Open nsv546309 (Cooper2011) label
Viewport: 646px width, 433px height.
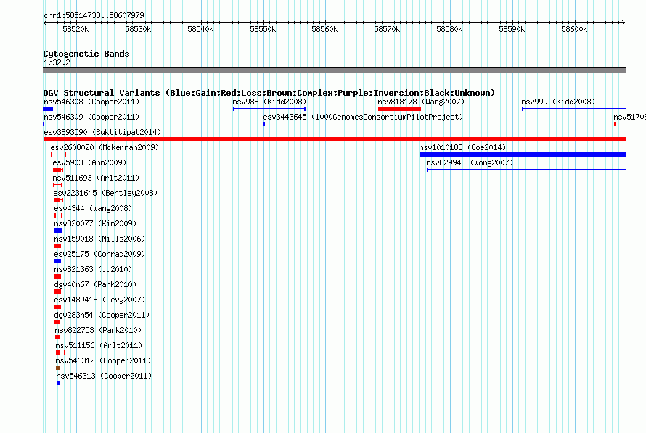pos(91,117)
